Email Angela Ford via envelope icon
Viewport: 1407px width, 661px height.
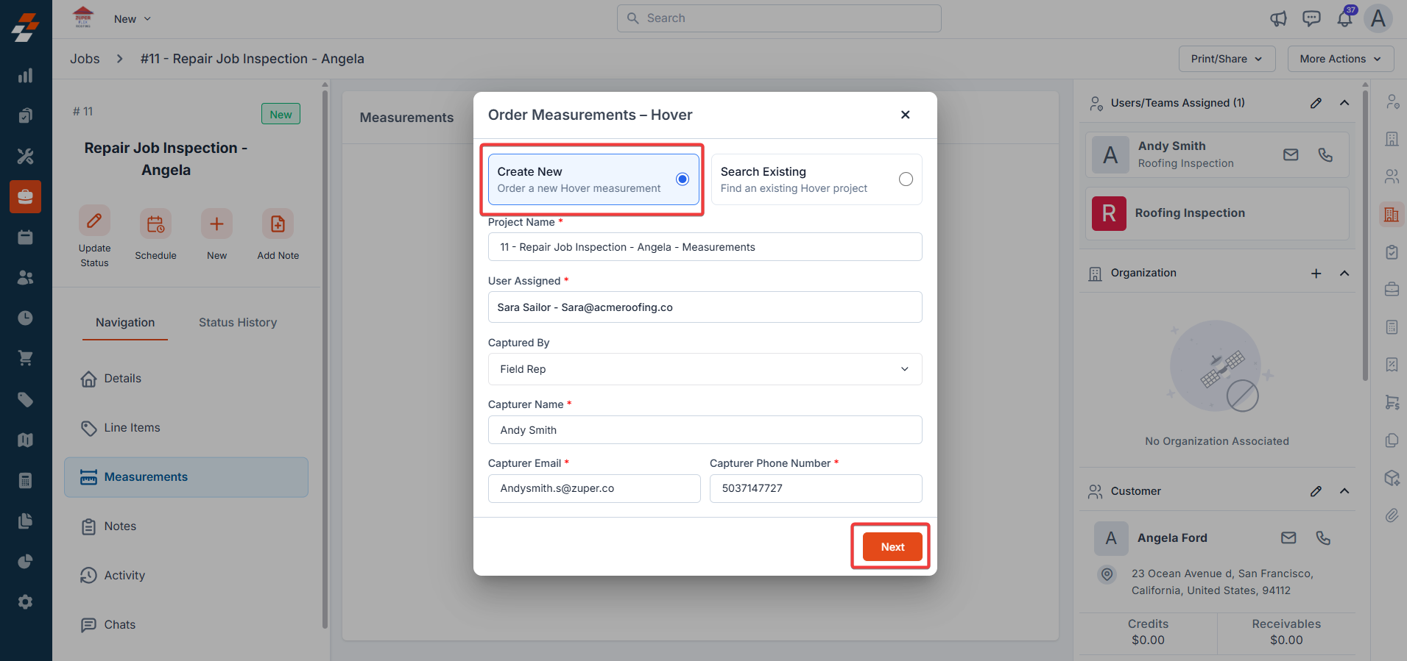[x=1288, y=538]
